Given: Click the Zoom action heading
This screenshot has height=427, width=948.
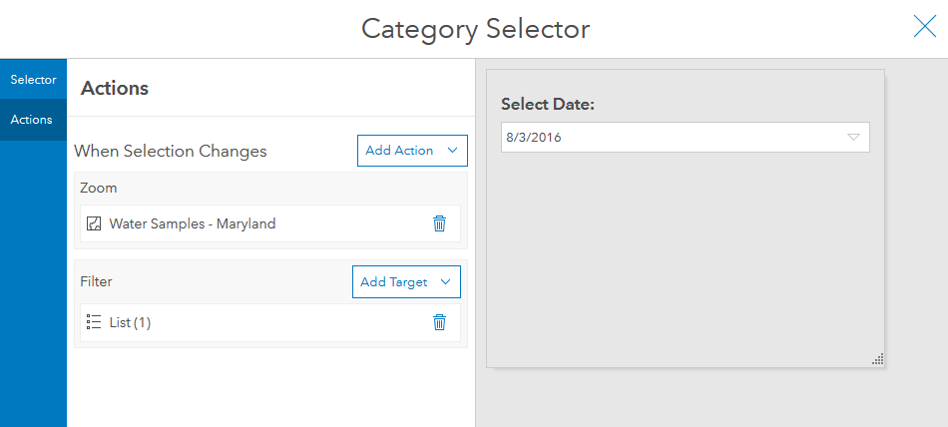Looking at the screenshot, I should (99, 188).
